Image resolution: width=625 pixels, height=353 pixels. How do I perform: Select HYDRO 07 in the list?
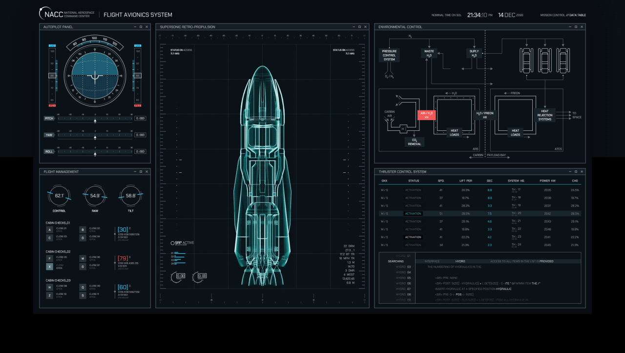click(x=403, y=289)
